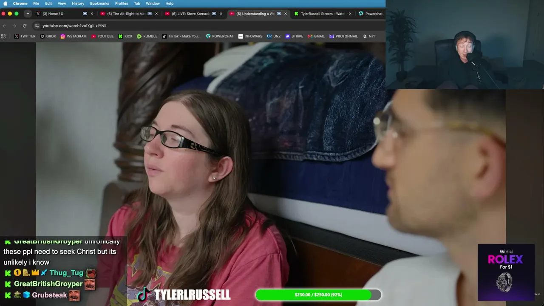
Task: Select the Understanding a Wo... tab
Action: pyautogui.click(x=258, y=14)
